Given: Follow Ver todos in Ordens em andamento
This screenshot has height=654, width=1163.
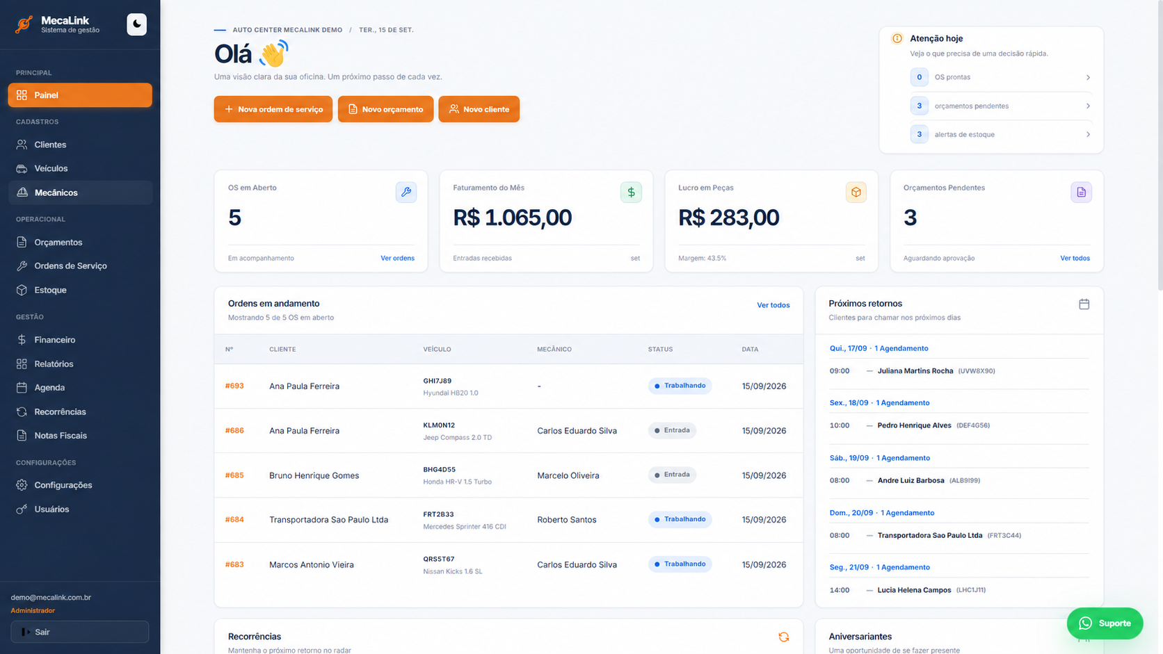Looking at the screenshot, I should point(773,305).
